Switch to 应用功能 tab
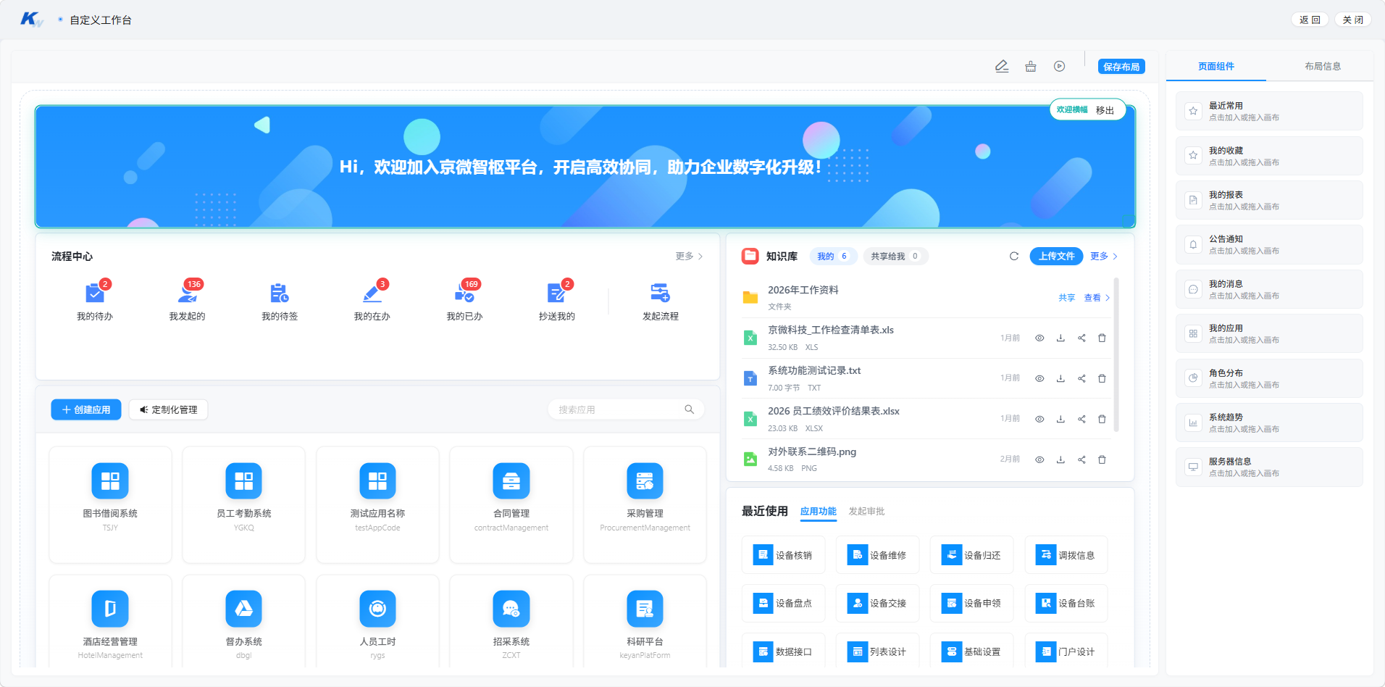This screenshot has width=1385, height=687. click(x=818, y=512)
